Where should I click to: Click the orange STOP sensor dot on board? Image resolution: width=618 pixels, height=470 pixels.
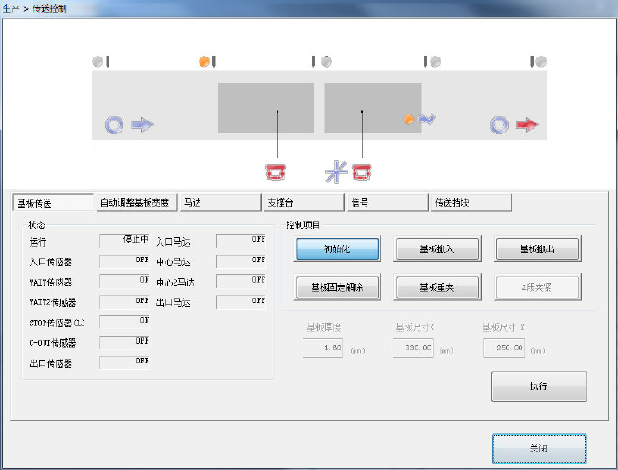(x=408, y=119)
